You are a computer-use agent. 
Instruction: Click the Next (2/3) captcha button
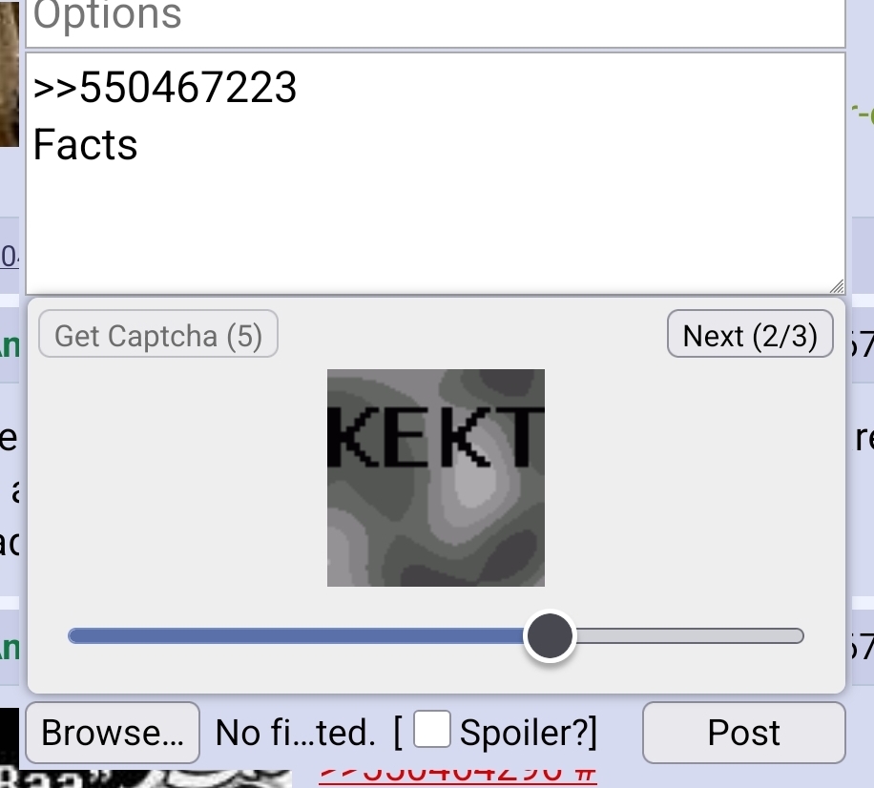(x=750, y=334)
